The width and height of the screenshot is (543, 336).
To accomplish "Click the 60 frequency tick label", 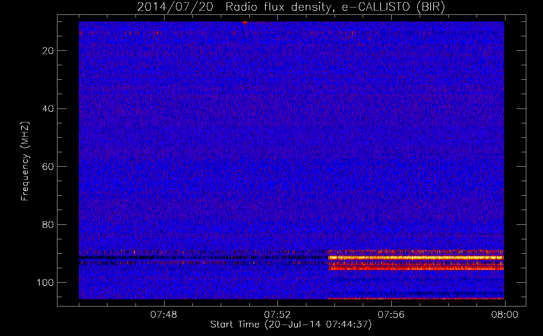I will [48, 167].
